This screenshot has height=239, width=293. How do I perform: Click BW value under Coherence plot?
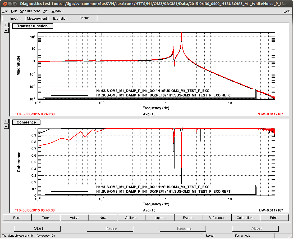pos(271,210)
